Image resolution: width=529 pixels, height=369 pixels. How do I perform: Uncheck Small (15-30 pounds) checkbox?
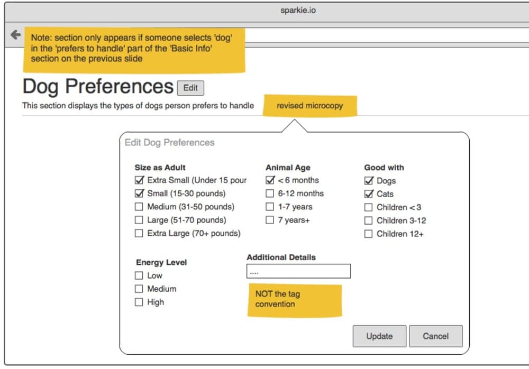tap(139, 193)
